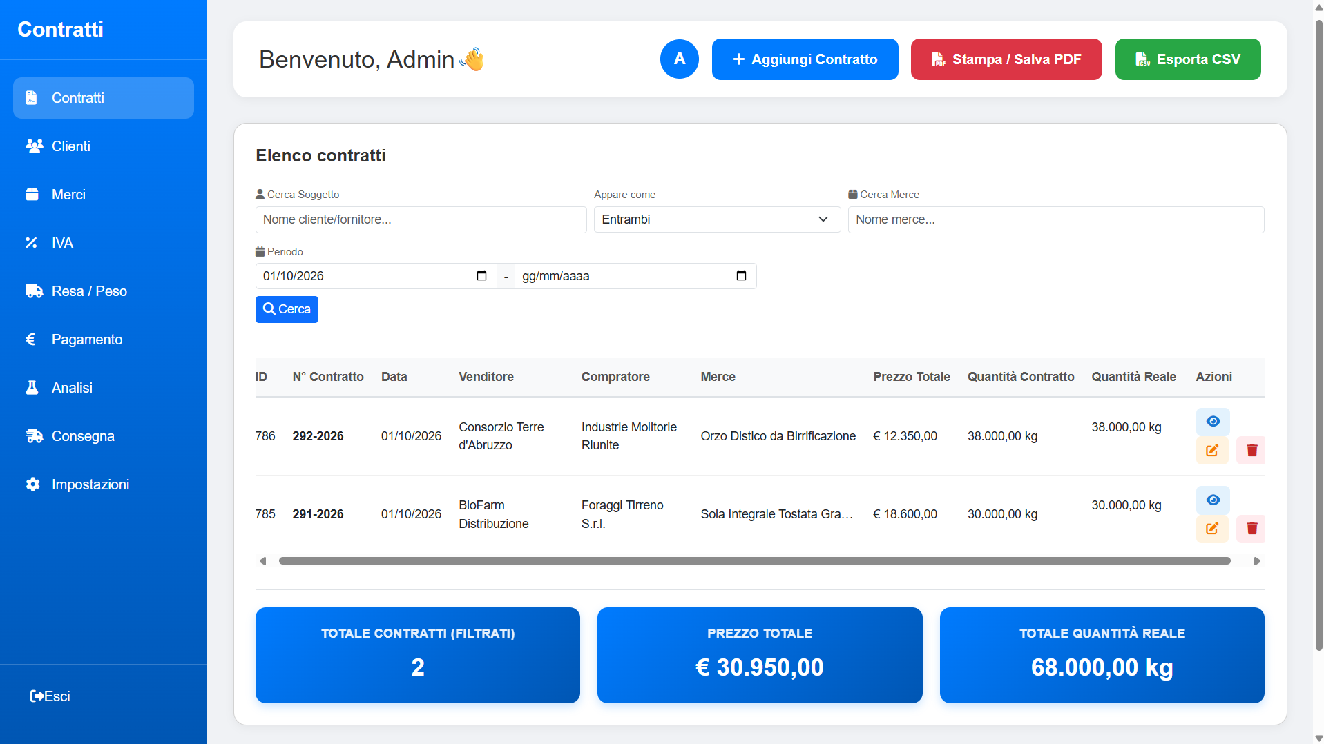Delete contract 292-2026 with the trash icon

(1251, 451)
